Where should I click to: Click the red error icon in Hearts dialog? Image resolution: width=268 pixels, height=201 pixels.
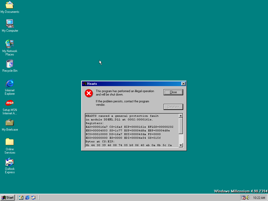(x=89, y=93)
